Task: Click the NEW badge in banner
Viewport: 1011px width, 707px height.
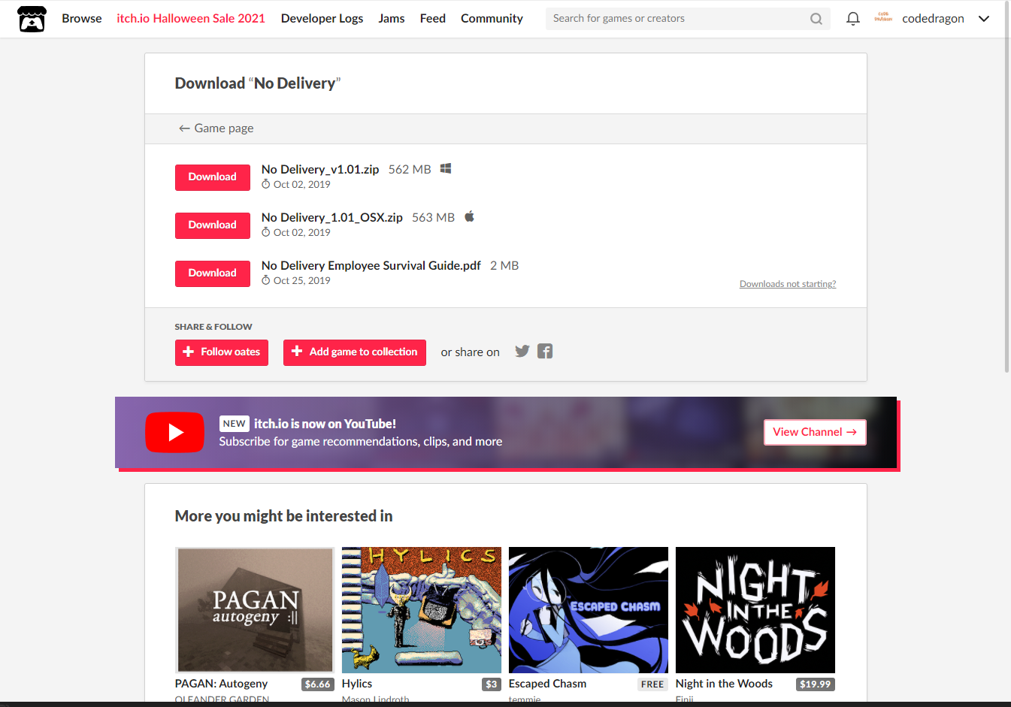Action: pos(235,424)
